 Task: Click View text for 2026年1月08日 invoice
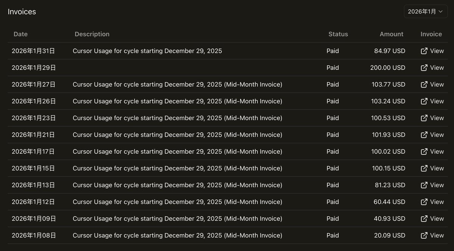[x=437, y=235]
